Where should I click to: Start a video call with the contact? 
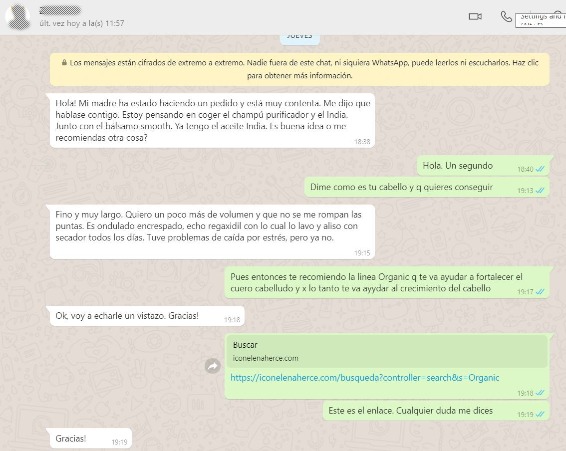475,16
